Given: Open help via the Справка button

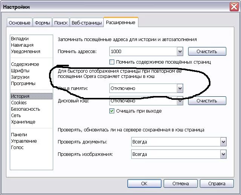Looking at the screenshot, I should [x=217, y=183].
